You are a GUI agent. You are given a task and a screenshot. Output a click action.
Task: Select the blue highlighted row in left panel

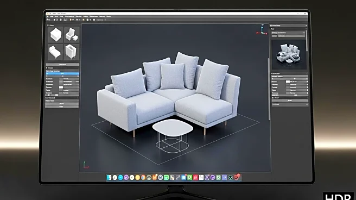tap(62, 73)
